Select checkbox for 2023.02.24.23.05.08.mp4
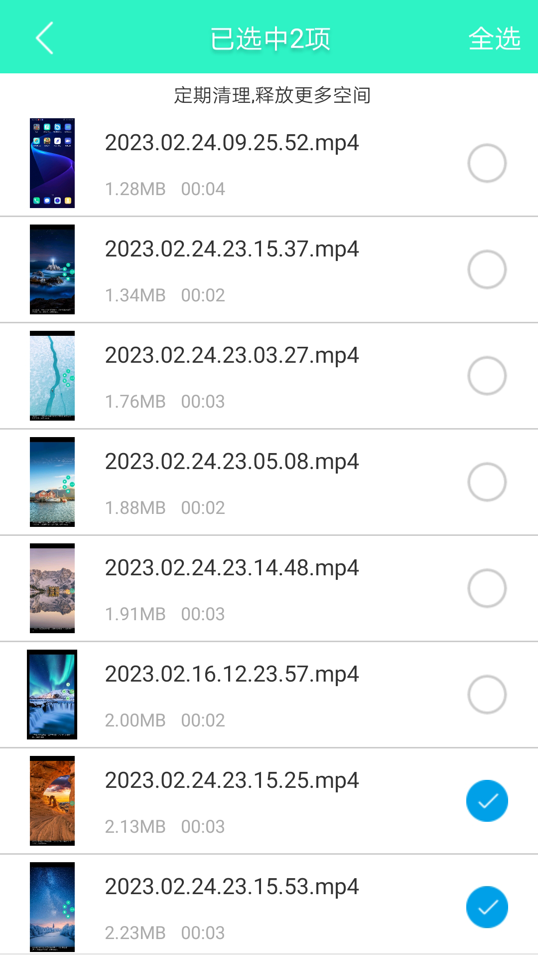This screenshot has width=538, height=958. click(x=487, y=482)
